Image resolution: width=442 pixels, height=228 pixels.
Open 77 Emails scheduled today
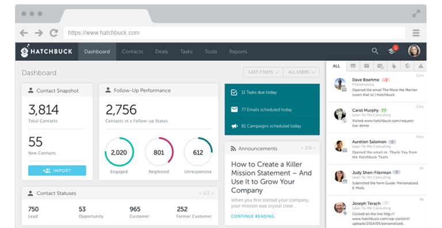click(272, 109)
